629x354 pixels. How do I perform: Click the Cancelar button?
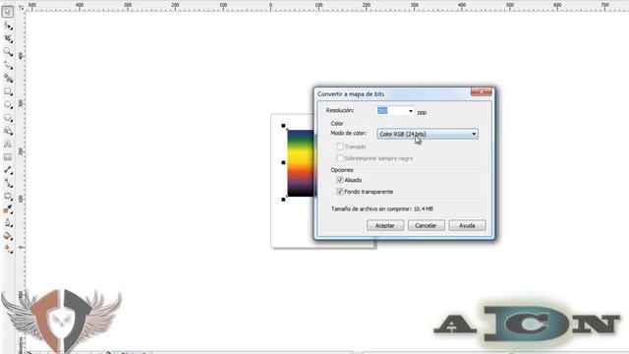426,225
